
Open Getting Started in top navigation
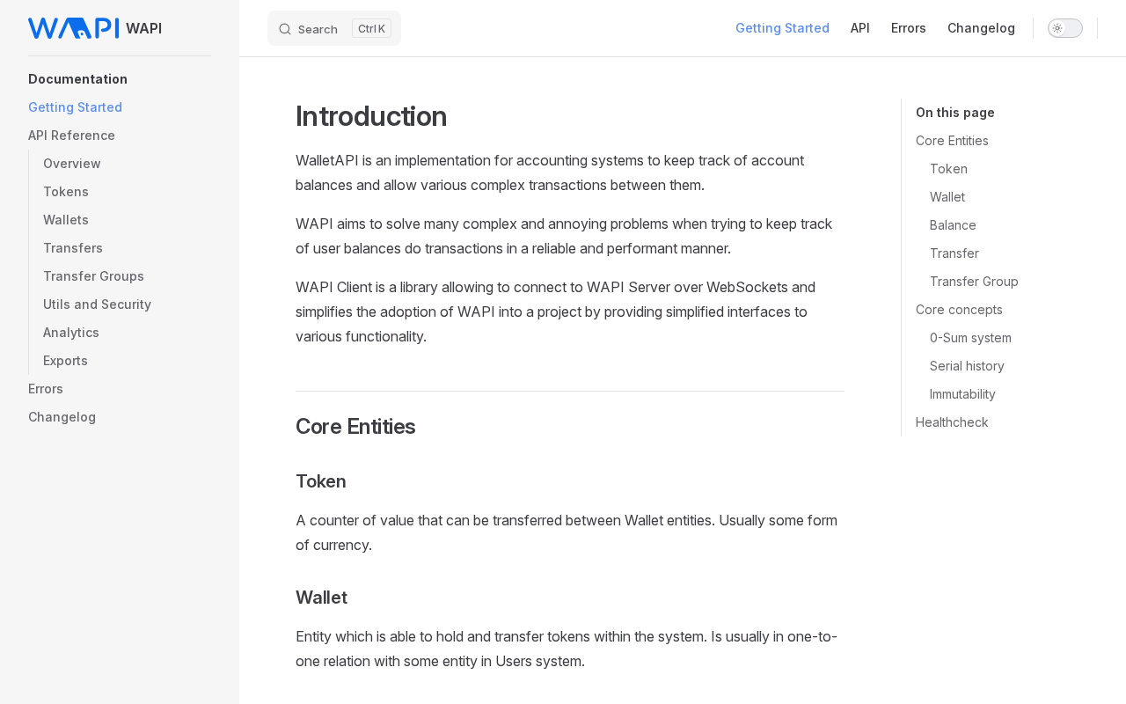click(x=782, y=28)
